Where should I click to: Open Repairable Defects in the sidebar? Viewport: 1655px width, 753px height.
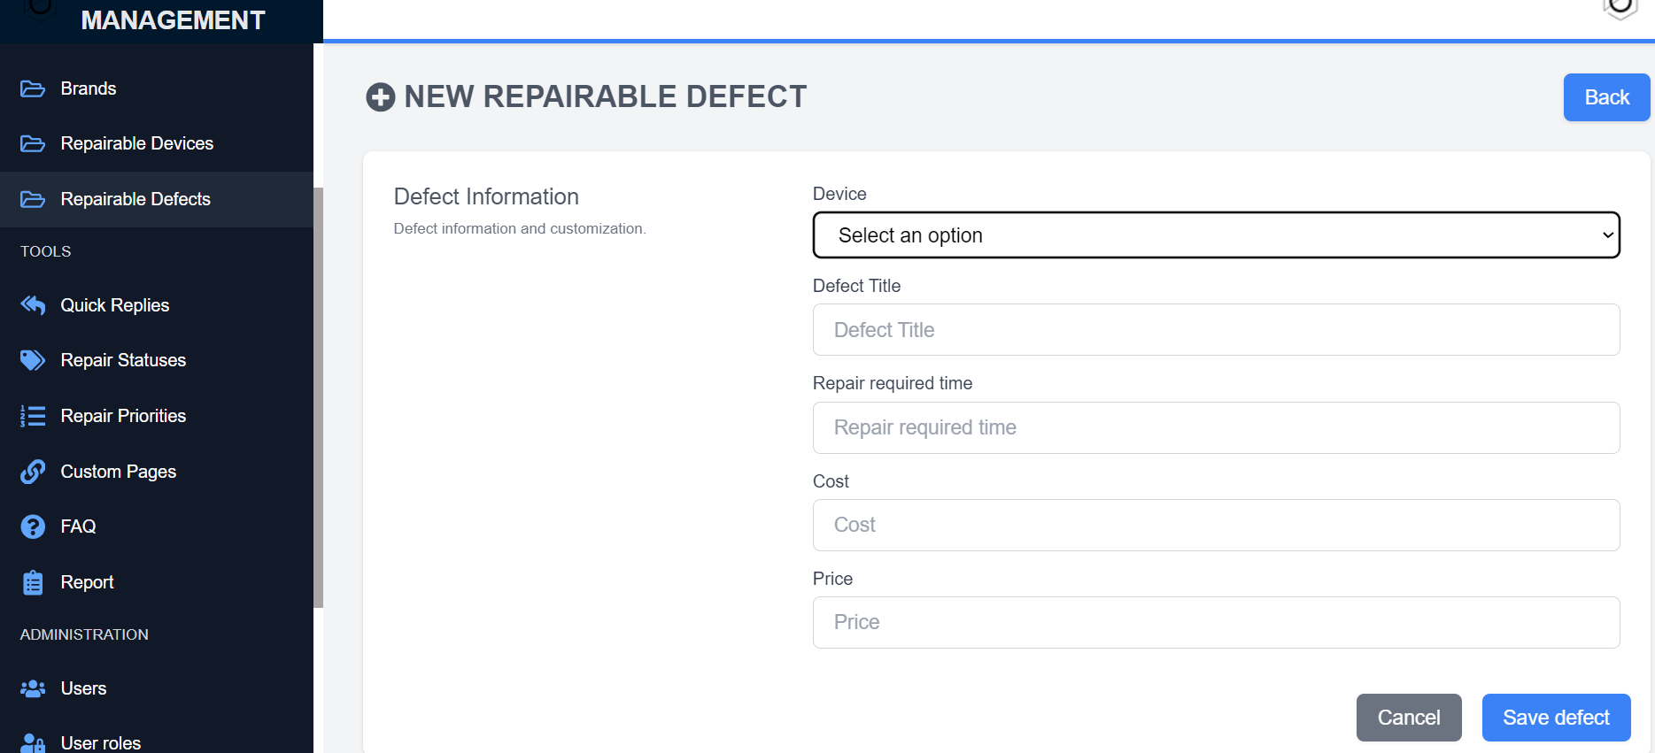click(135, 199)
